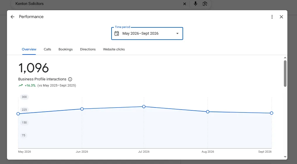The height and width of the screenshot is (164, 297).
Task: Click the 225 y-axis label
Action: click(x=24, y=110)
